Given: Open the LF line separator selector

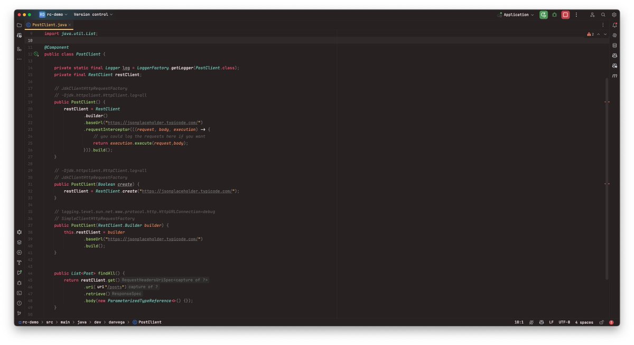Looking at the screenshot, I should (x=551, y=322).
